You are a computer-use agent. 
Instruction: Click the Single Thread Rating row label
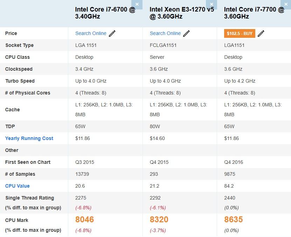pyautogui.click(x=29, y=198)
